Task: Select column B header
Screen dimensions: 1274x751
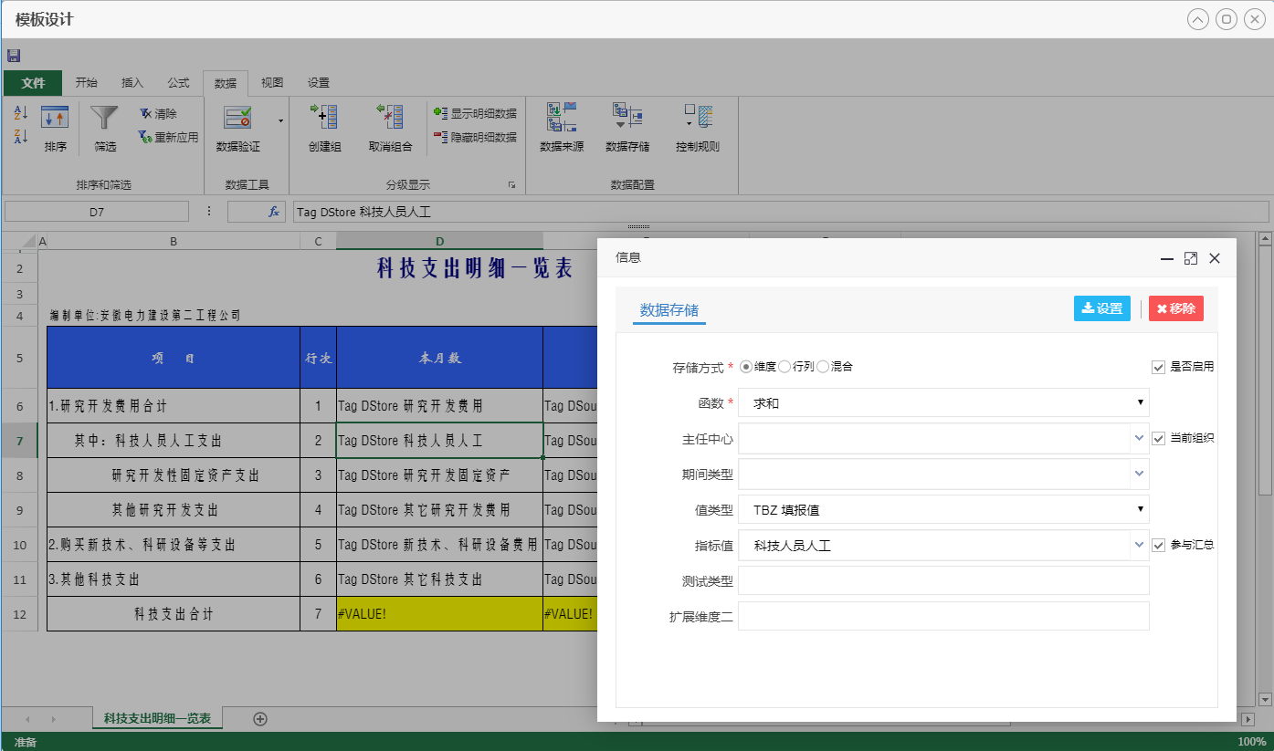Action: (x=174, y=241)
